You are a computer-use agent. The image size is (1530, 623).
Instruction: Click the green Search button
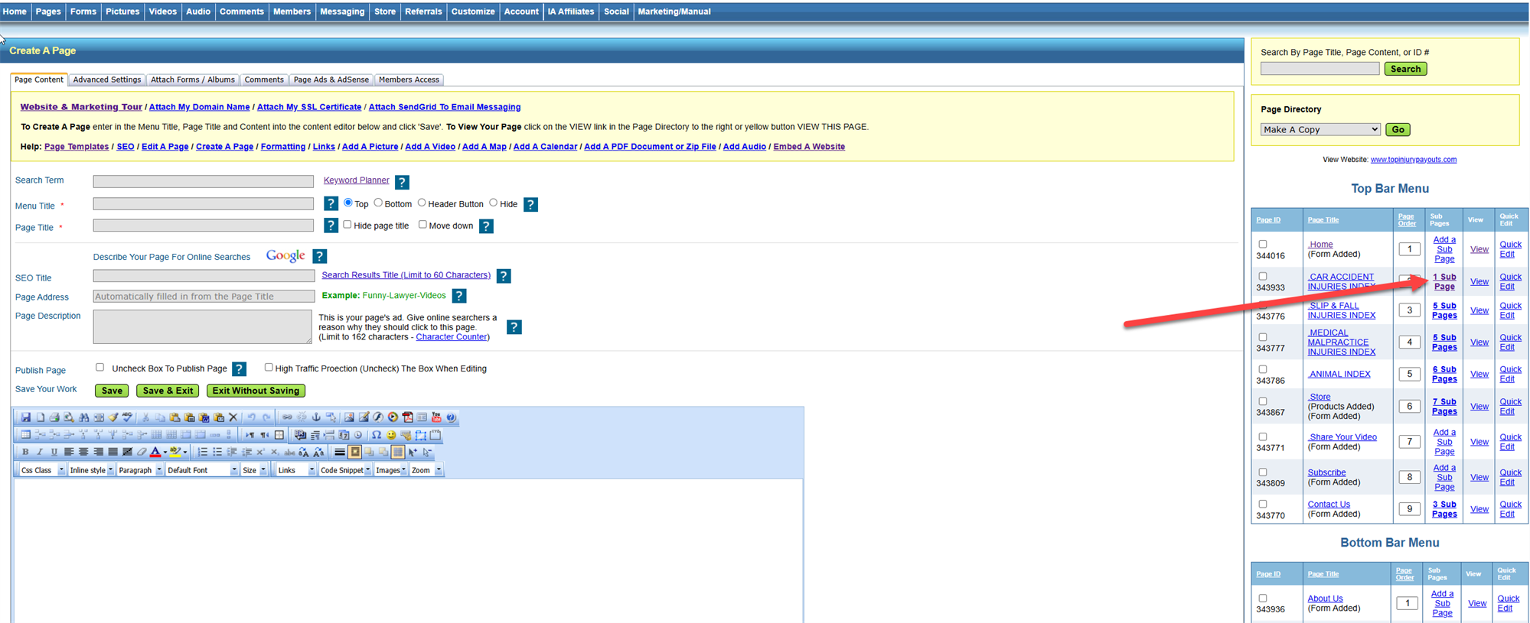coord(1405,69)
